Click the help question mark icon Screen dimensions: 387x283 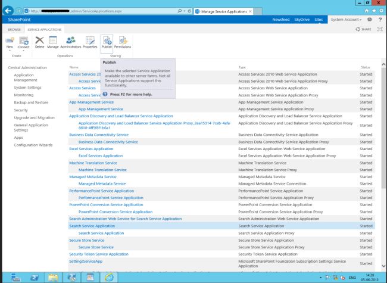tap(380, 20)
